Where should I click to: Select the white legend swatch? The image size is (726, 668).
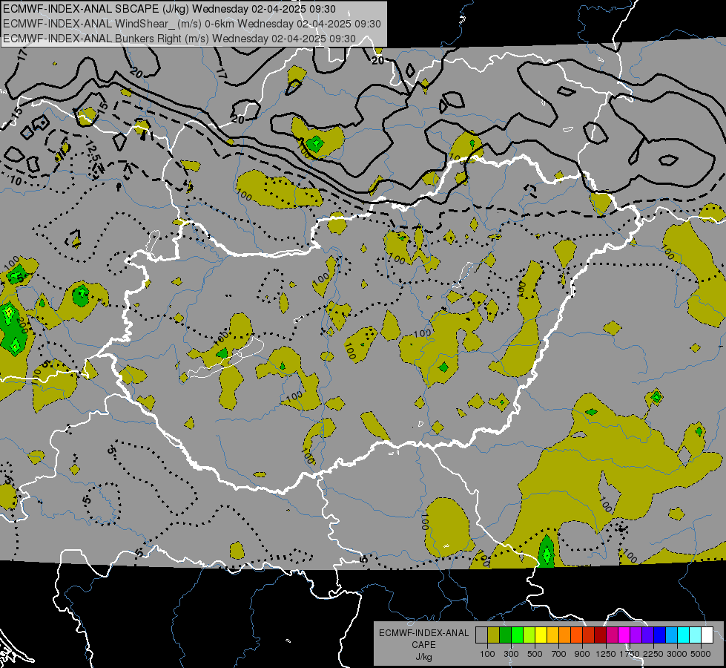click(707, 635)
